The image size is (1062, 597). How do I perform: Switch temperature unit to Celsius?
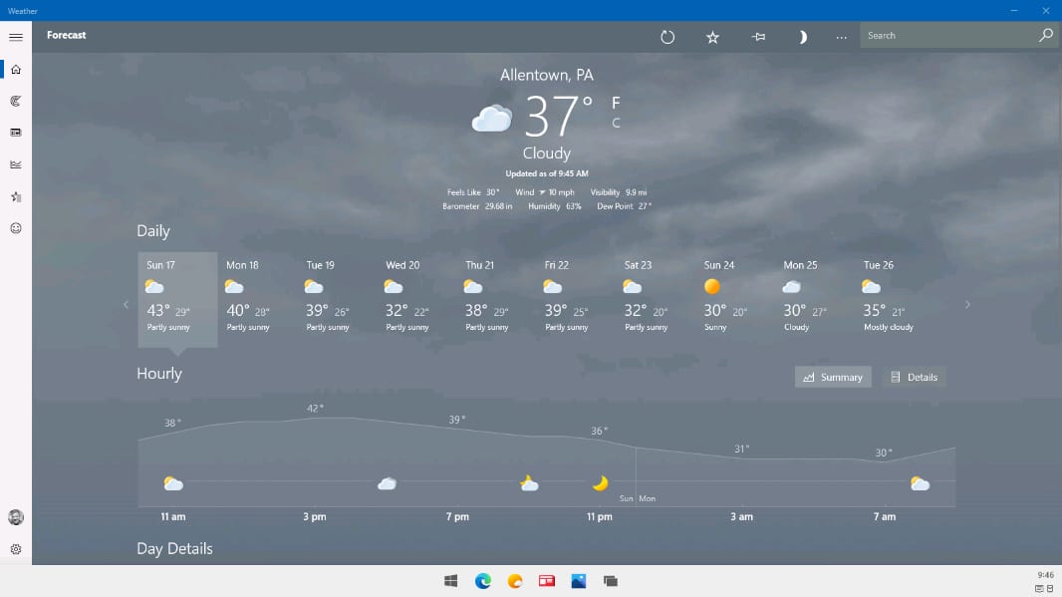pos(616,124)
